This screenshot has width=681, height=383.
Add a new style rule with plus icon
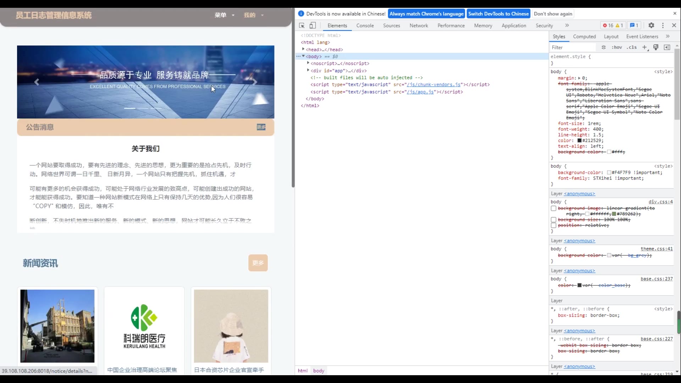tap(645, 48)
